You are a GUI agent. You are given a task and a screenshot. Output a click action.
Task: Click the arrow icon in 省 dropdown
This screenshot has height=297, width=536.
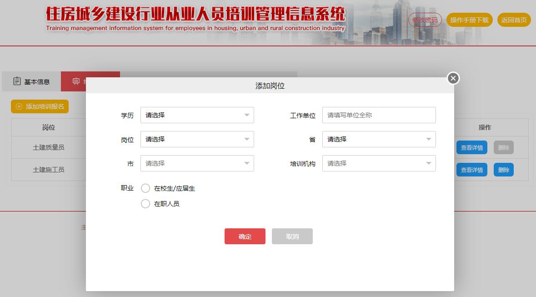coord(428,139)
